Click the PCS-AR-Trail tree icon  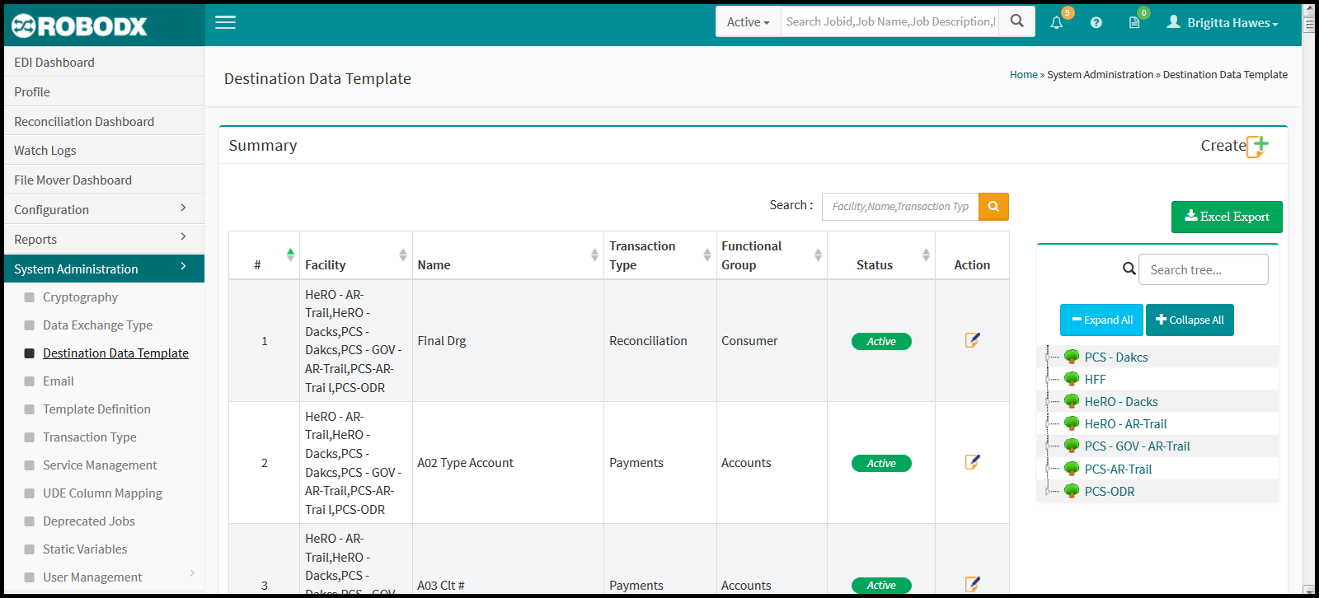[x=1072, y=469]
